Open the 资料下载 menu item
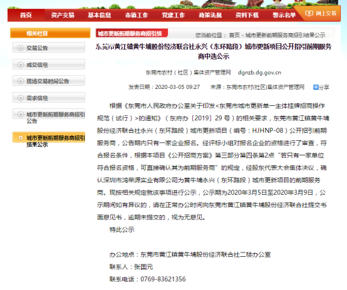Viewport: 347px width, 290px height. click(247, 15)
